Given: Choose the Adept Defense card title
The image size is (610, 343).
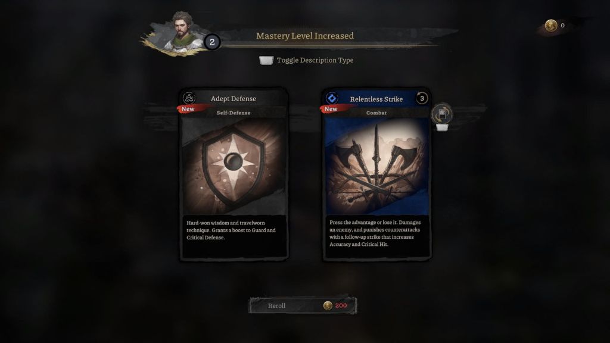Looking at the screenshot, I should pos(234,99).
